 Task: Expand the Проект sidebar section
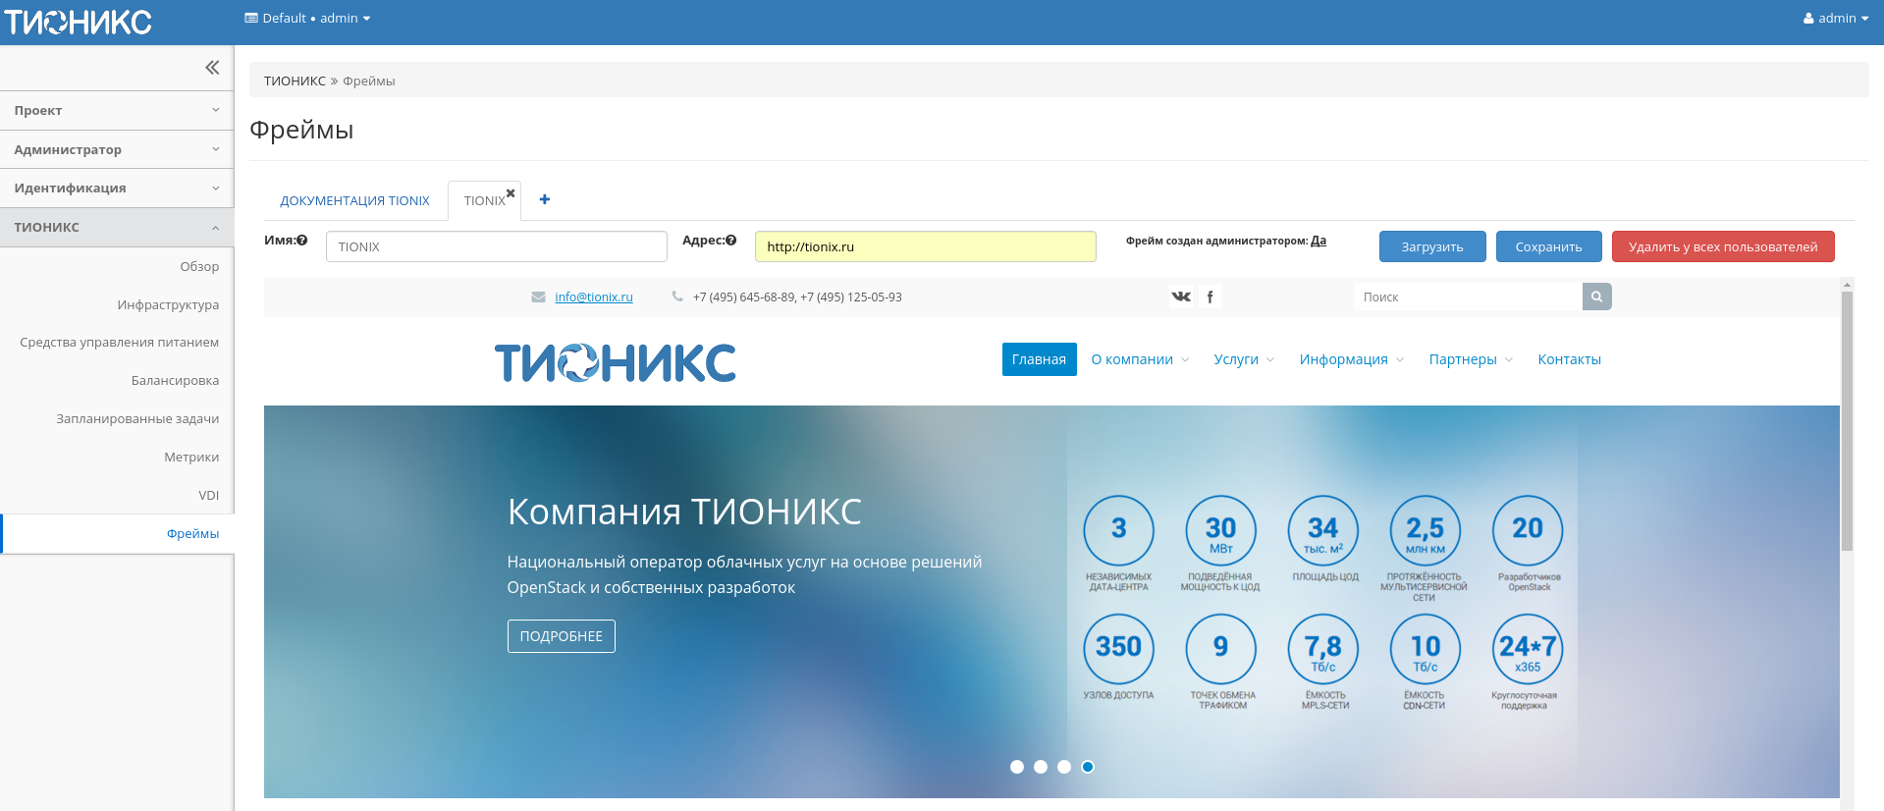(x=117, y=111)
